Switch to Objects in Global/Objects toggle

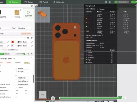7,54
